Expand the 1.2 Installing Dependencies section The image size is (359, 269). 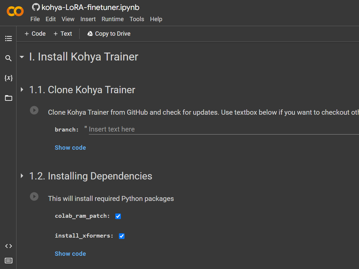point(21,176)
